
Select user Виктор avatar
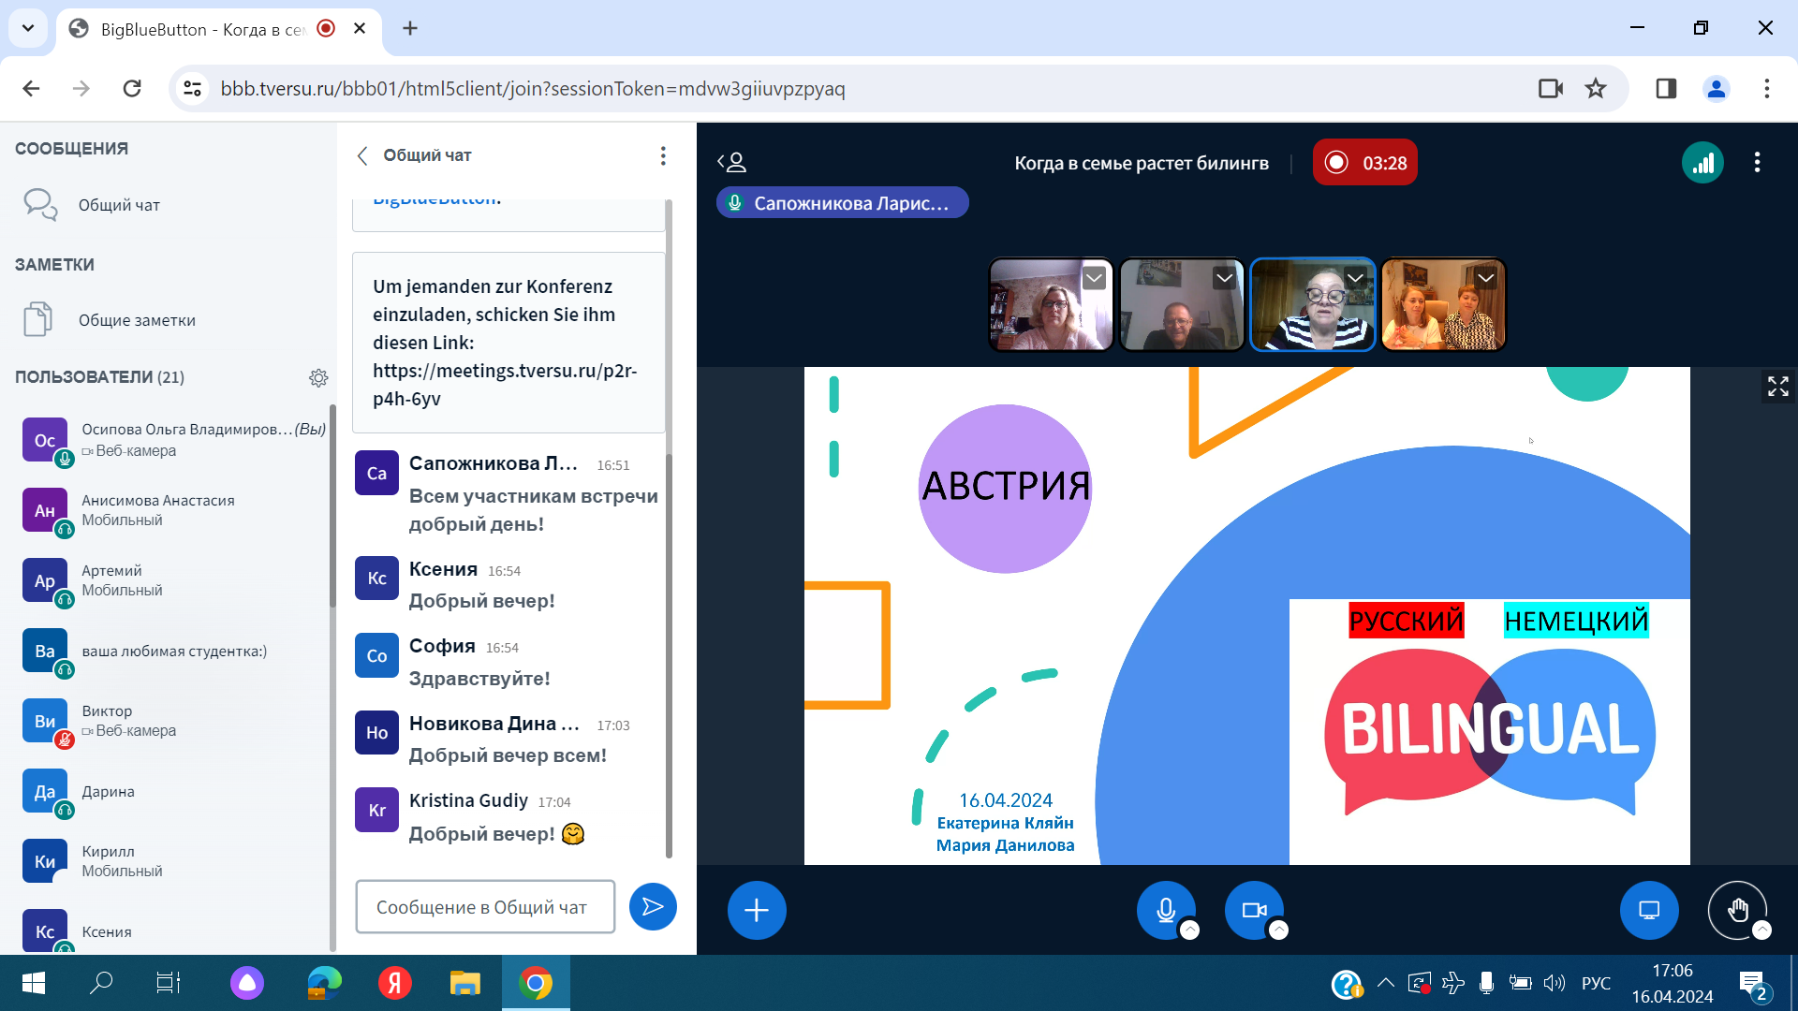pyautogui.click(x=45, y=721)
